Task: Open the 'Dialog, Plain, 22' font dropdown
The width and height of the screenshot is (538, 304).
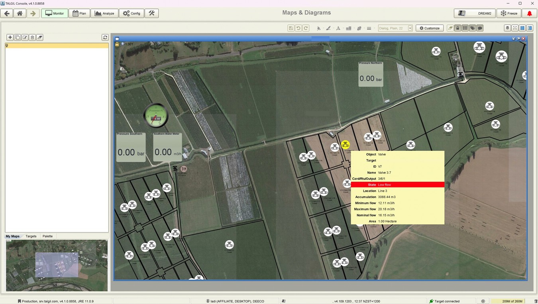Action: [395, 28]
